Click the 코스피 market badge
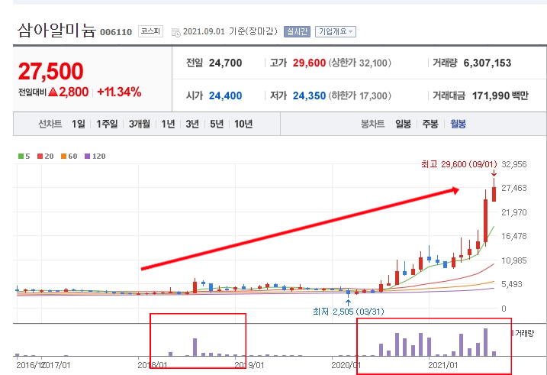The image size is (547, 375). 150,31
